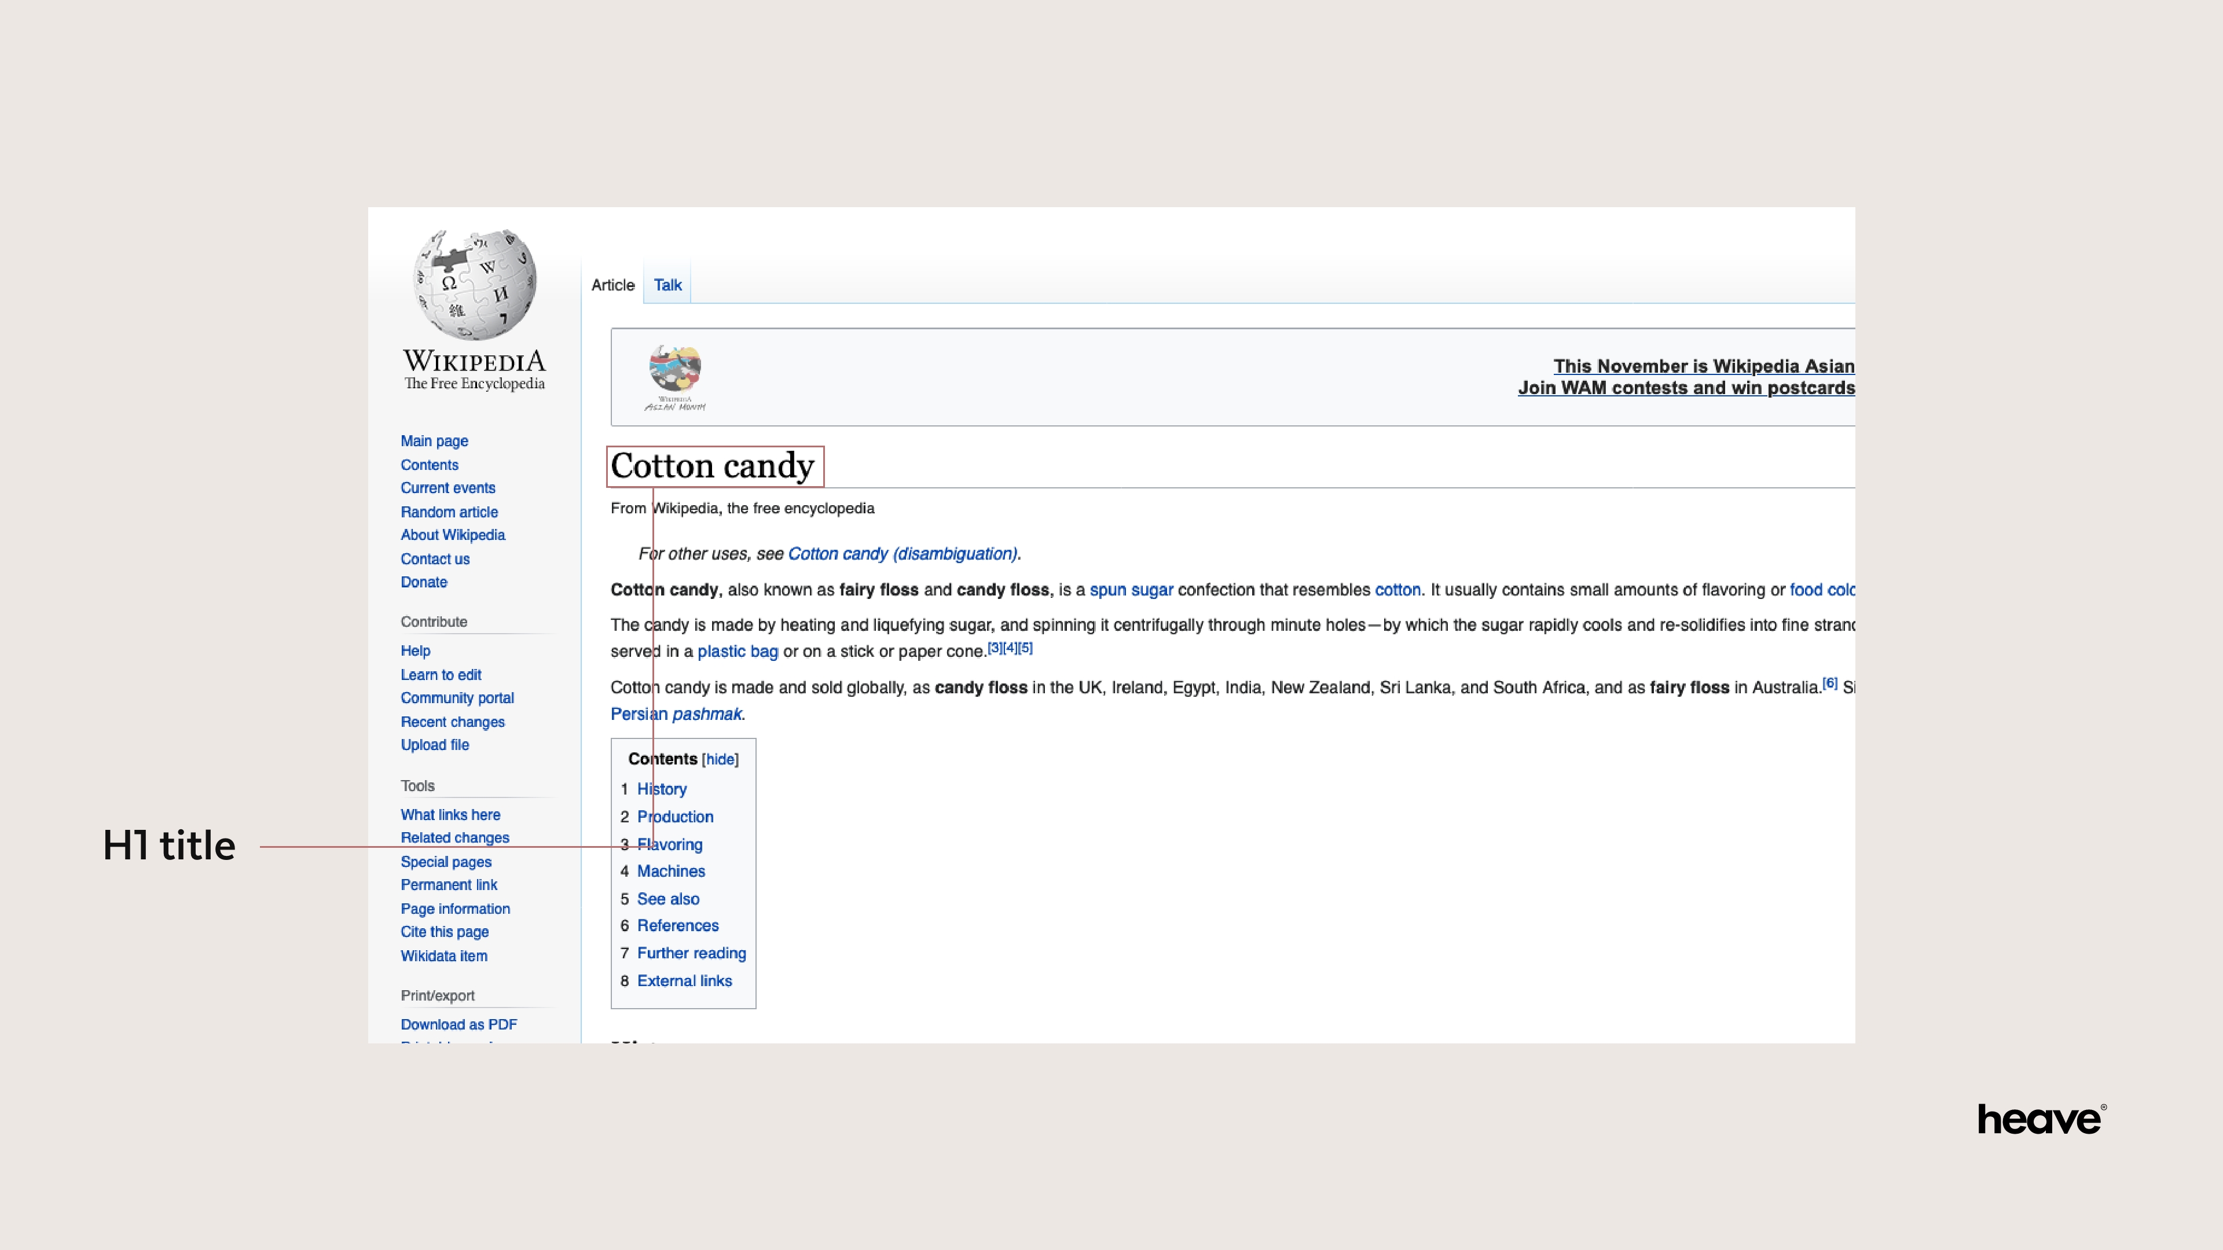Open Random article
2223x1250 pixels.
tap(449, 512)
